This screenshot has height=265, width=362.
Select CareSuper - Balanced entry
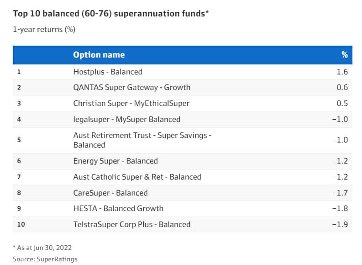[110, 193]
